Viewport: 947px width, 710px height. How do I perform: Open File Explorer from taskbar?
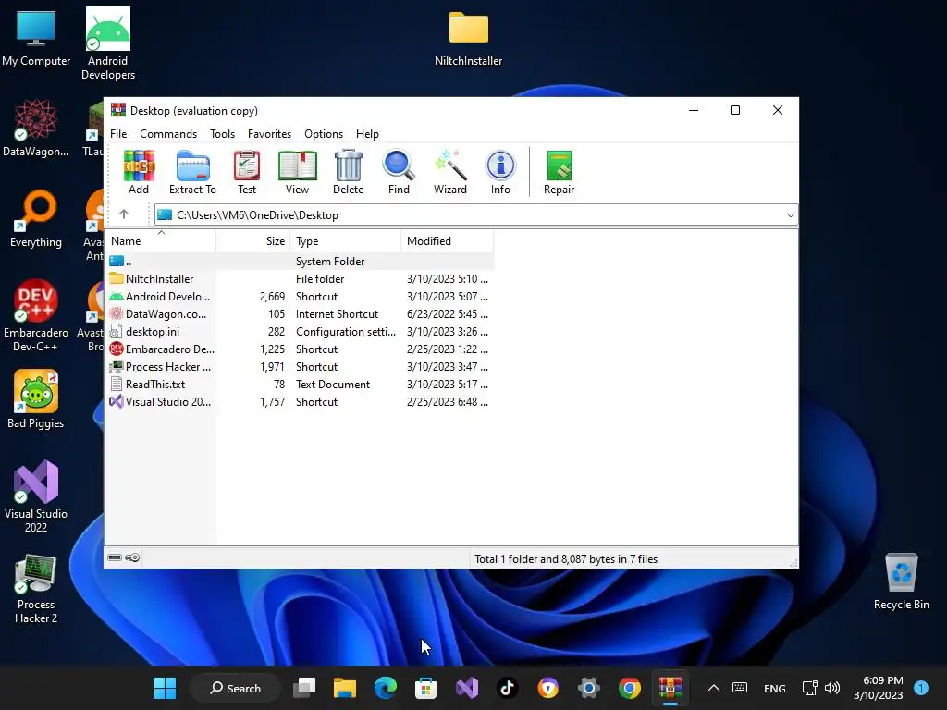tap(345, 688)
